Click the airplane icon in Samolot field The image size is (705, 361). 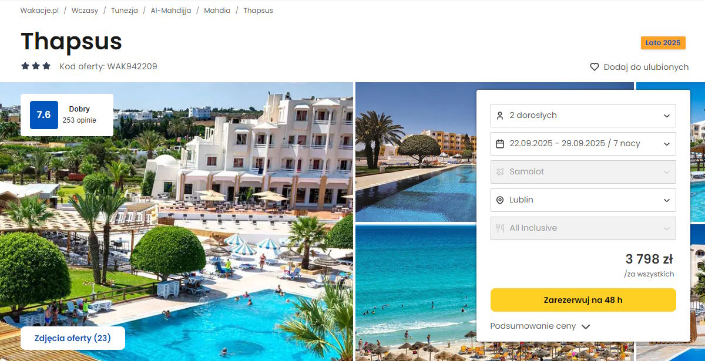point(500,172)
